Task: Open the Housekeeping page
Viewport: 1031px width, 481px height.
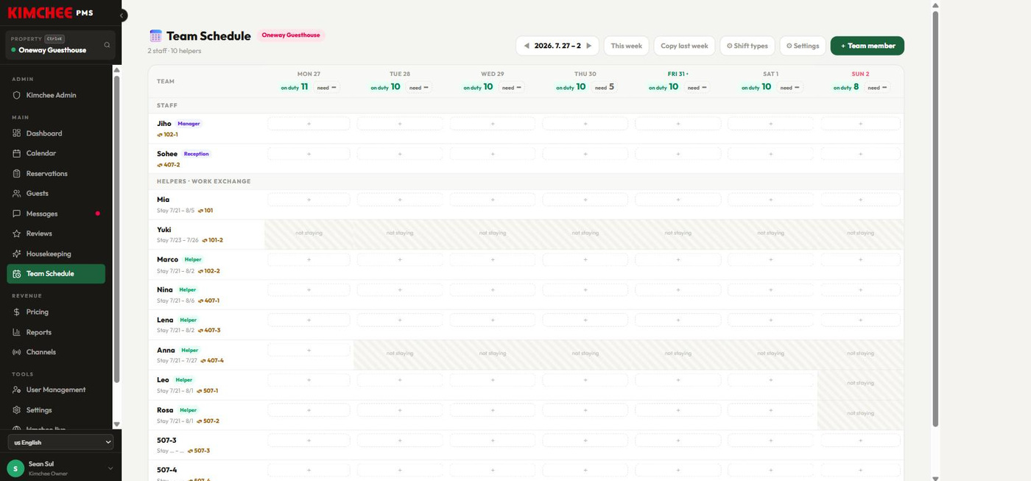Action: (x=56, y=253)
